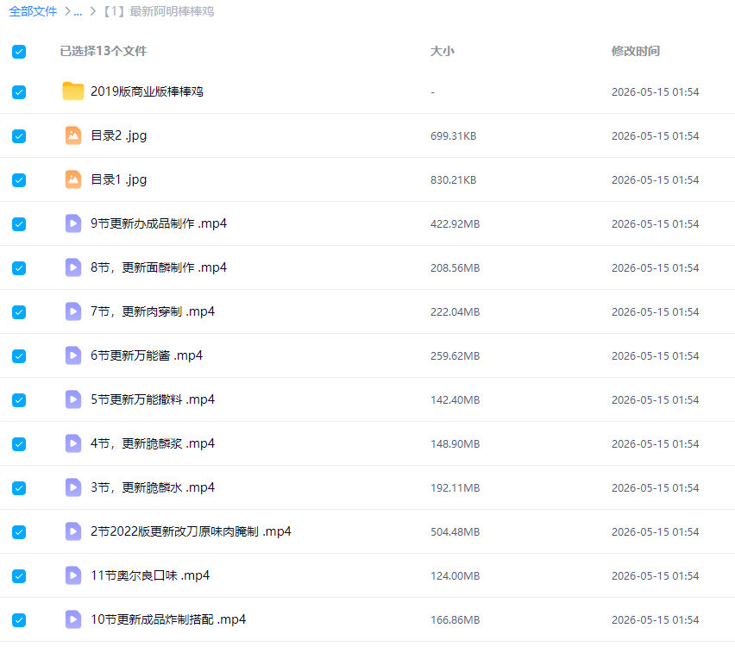Click the video icon for 7节，更新肉穿制 .mp4
This screenshot has width=735, height=647.
point(73,311)
